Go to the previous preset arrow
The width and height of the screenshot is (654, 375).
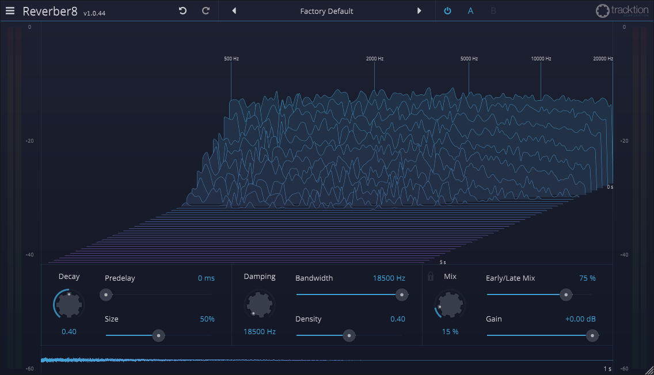pos(234,11)
